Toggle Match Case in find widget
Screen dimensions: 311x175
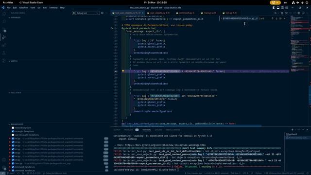(249, 18)
